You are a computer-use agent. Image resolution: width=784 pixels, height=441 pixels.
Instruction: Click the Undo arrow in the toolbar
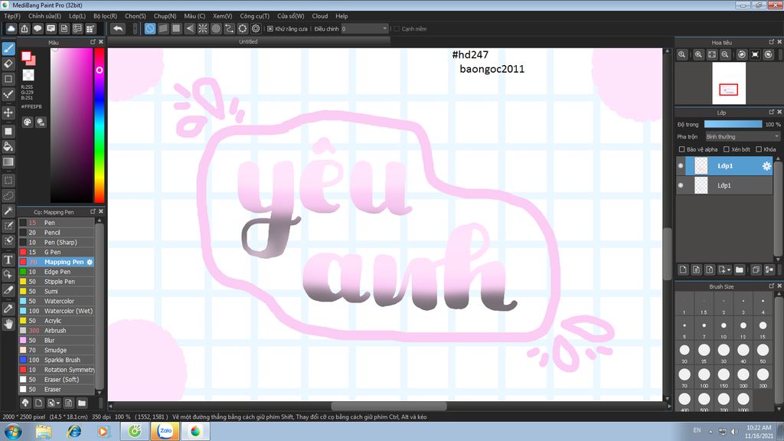[118, 28]
